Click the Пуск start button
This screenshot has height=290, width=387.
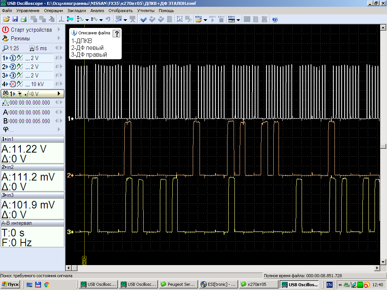(x=11, y=284)
